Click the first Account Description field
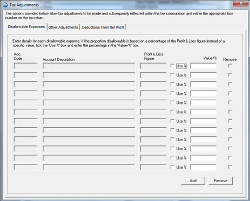Screen dimensions: 250x201 (89, 66)
